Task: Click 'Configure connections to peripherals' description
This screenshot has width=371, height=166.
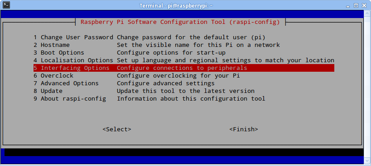Action: point(182,68)
